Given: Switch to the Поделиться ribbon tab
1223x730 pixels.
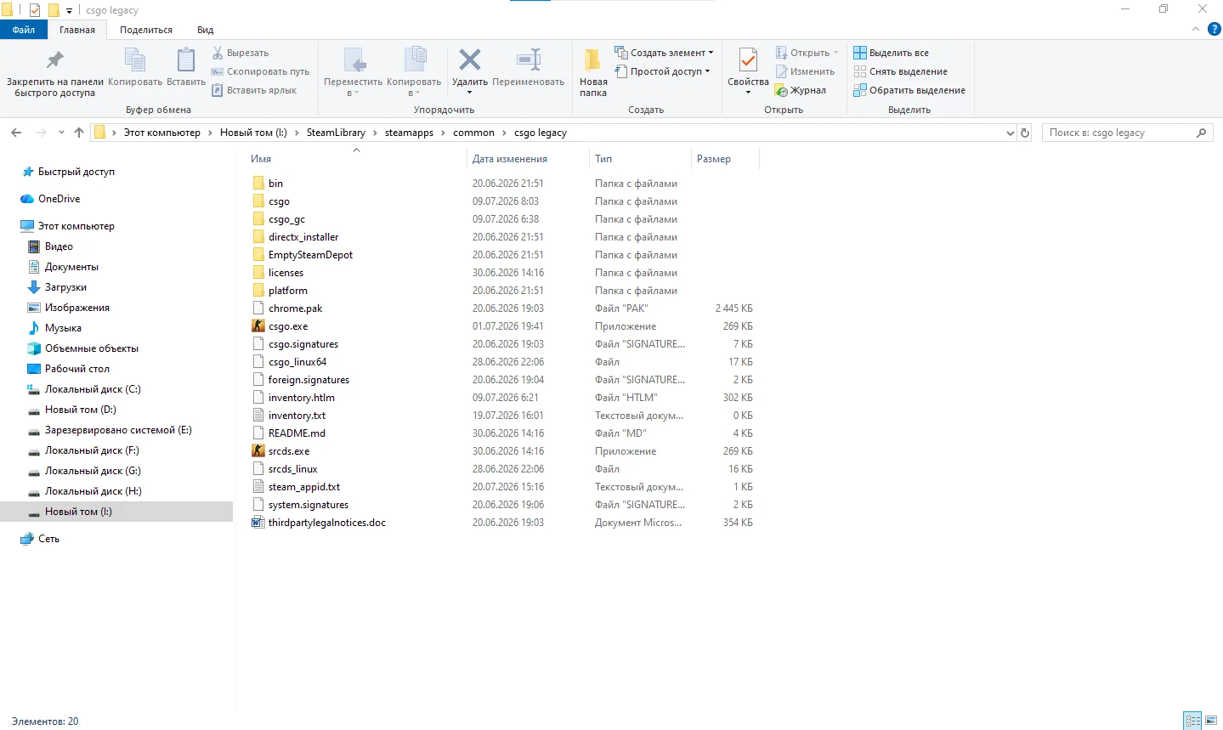Looking at the screenshot, I should click(x=146, y=30).
